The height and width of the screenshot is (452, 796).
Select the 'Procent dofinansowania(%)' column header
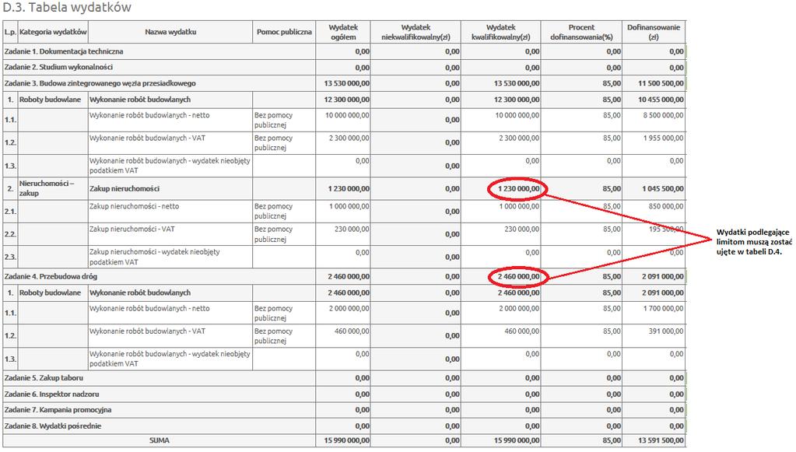coord(582,32)
